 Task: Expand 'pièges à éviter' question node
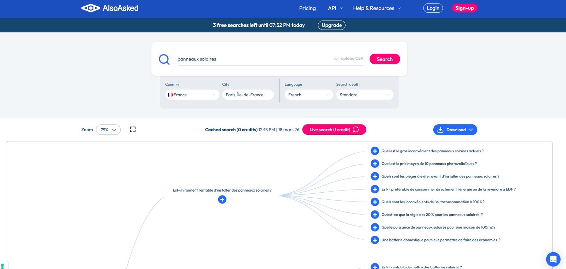375,176
